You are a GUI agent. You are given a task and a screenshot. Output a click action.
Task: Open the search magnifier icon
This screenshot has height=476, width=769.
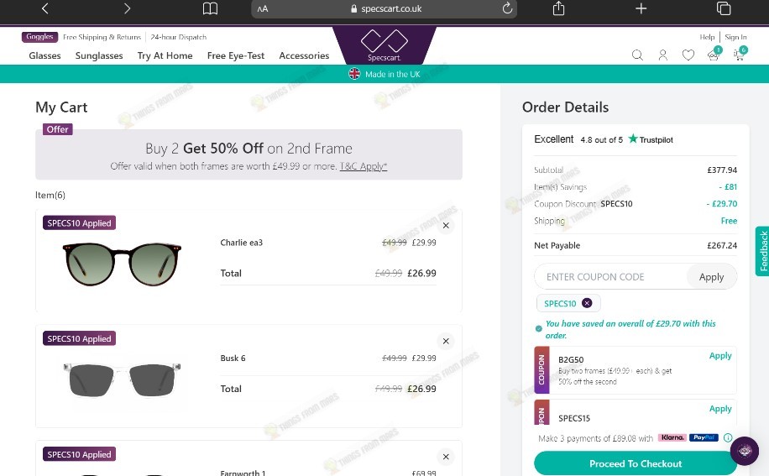(637, 55)
